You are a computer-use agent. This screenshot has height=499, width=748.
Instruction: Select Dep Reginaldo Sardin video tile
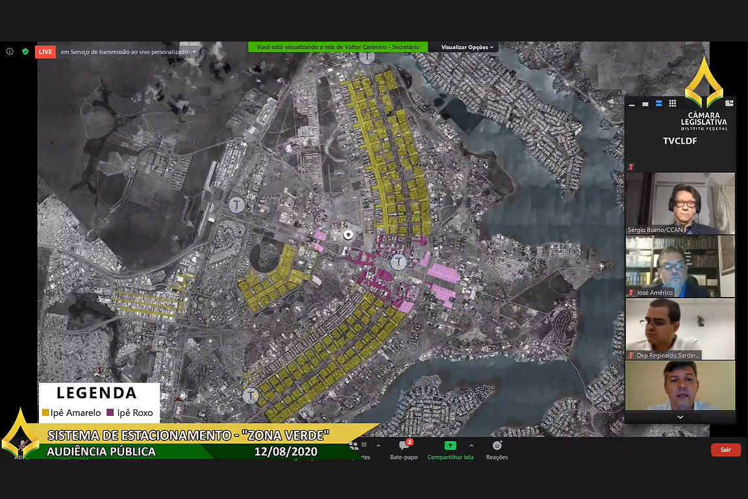(680, 329)
